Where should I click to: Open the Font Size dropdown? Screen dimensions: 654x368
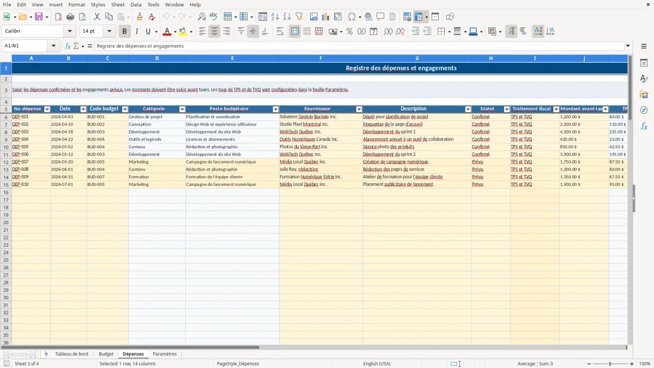click(109, 32)
